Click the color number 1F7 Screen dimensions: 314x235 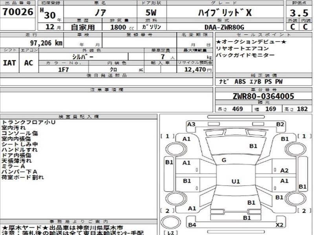(x=63, y=70)
